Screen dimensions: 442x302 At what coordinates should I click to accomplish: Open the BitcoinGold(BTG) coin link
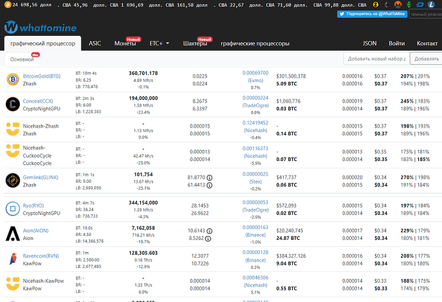42,76
